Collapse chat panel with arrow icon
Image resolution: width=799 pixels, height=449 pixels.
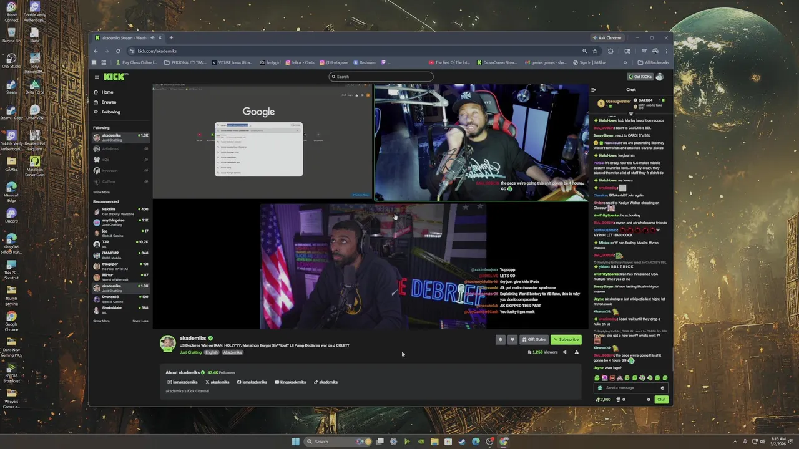593,90
